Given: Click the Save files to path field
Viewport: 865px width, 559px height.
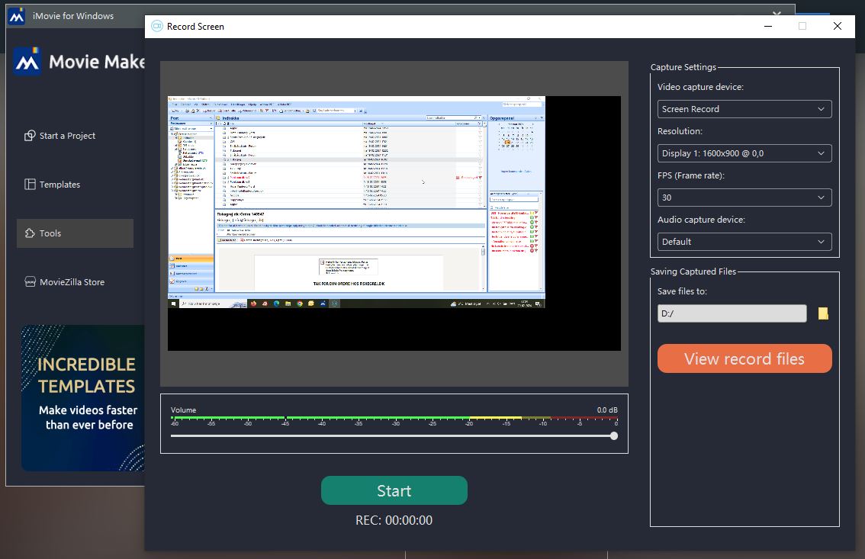Looking at the screenshot, I should click(732, 313).
